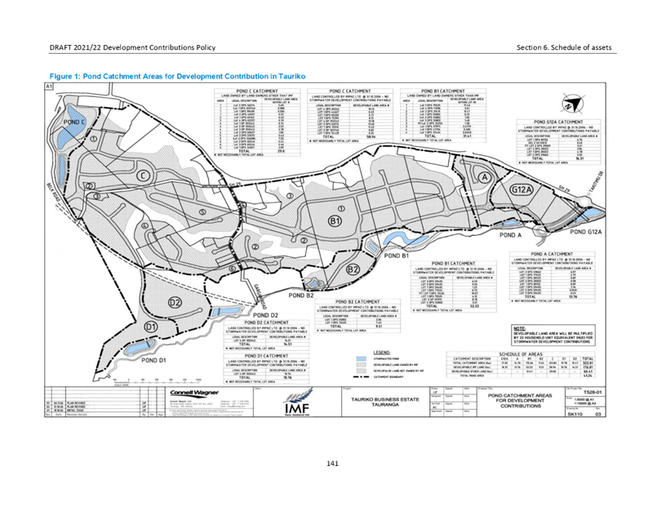Click the 'DRAFT 2021/22 Development Contributions Policy' header
The height and width of the screenshot is (511, 666).
132,47
